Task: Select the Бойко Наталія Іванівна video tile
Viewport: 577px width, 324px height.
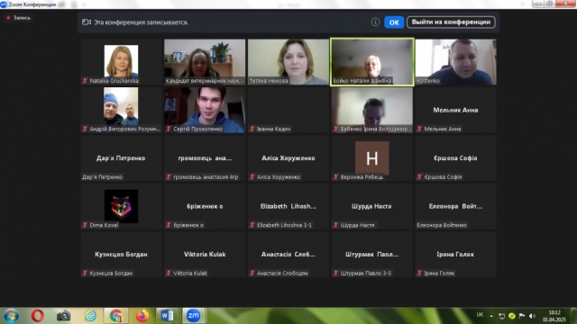Action: (x=372, y=62)
